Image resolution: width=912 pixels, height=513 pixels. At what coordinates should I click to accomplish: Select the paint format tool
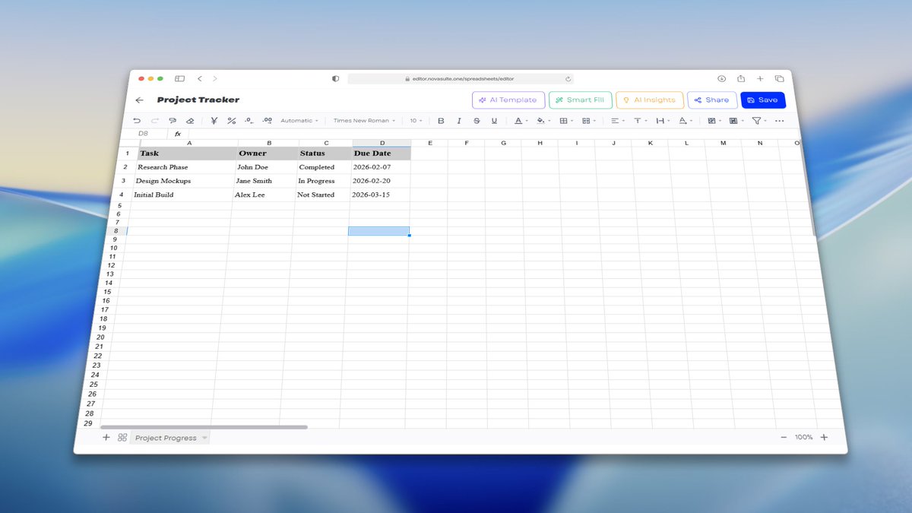point(173,120)
